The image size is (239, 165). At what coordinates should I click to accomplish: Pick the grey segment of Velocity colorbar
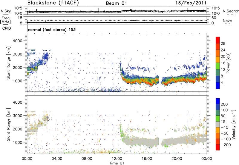[x=218, y=124]
